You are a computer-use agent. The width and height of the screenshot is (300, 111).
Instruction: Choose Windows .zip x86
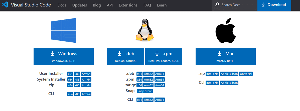[x=77, y=85]
